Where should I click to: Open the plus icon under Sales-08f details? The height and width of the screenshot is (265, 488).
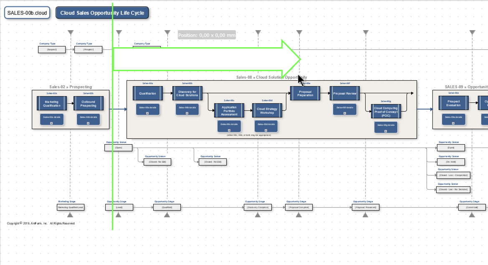[x=345, y=113]
